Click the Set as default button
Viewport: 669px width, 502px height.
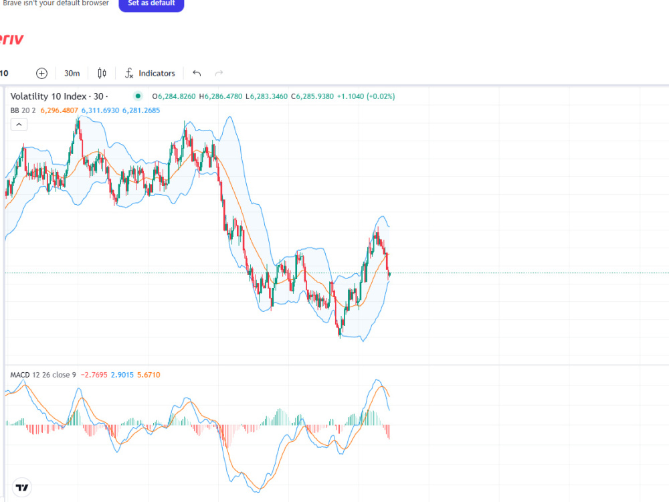pos(151,3)
